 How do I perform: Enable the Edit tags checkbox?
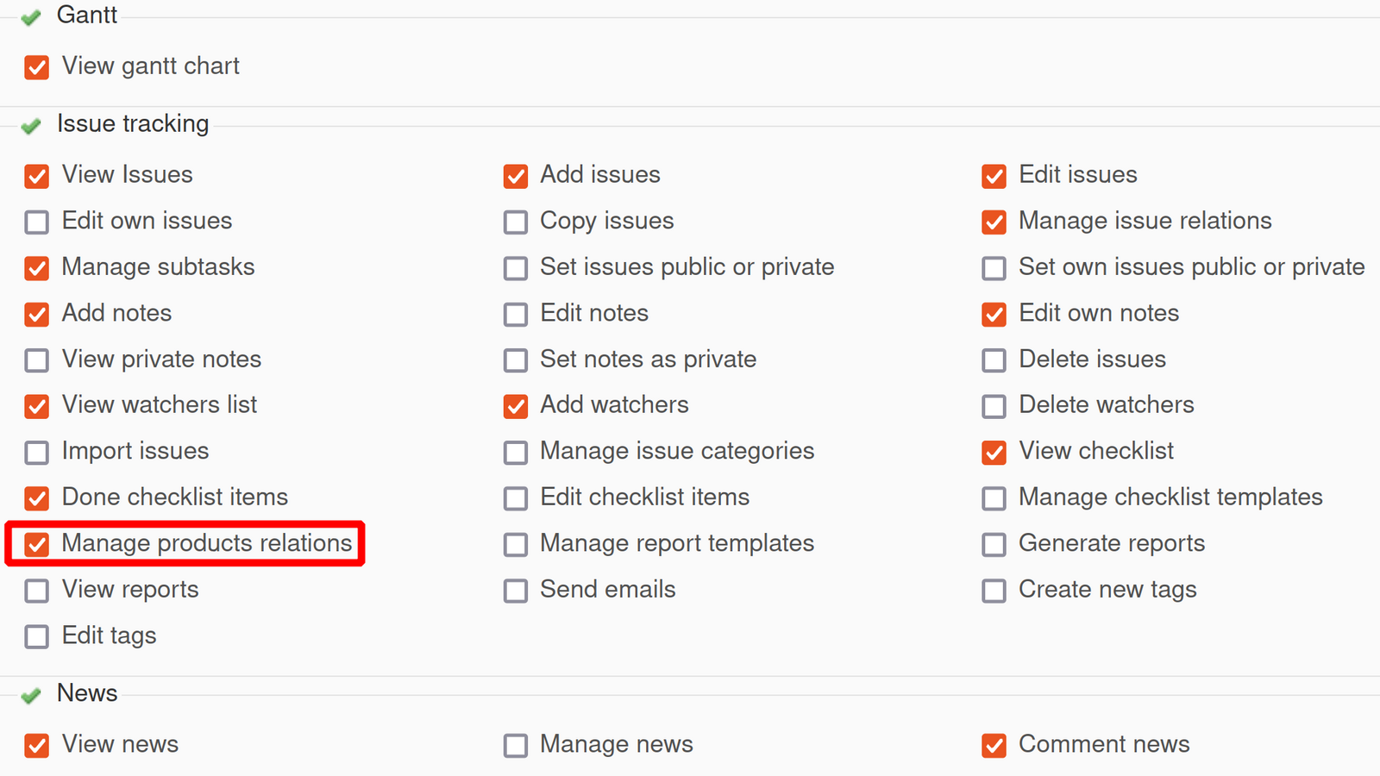(x=37, y=637)
